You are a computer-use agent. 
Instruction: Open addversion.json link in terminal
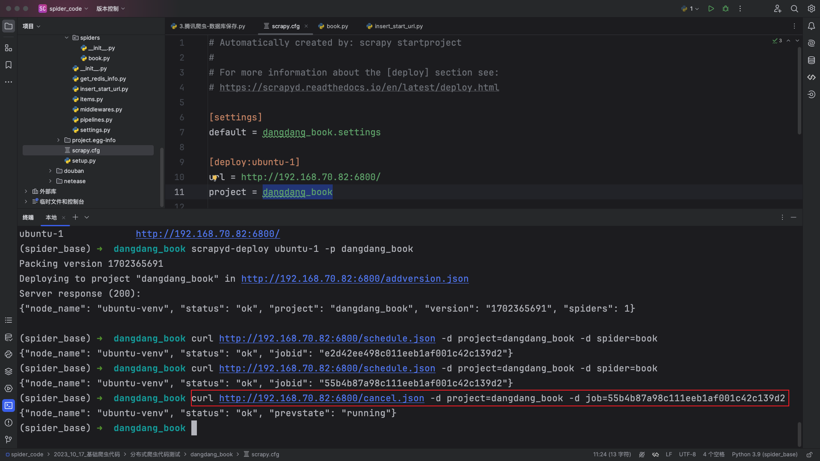coord(355,279)
